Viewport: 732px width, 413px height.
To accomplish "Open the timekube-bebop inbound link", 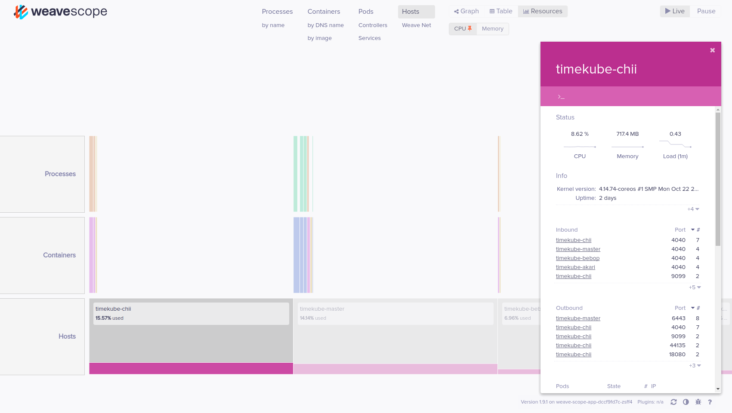I will pos(578,258).
